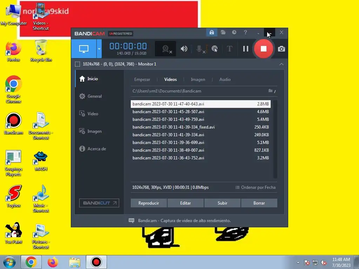359x269 pixels.
Task: Open Ordenar por Fecha sort menu
Action: point(256,187)
